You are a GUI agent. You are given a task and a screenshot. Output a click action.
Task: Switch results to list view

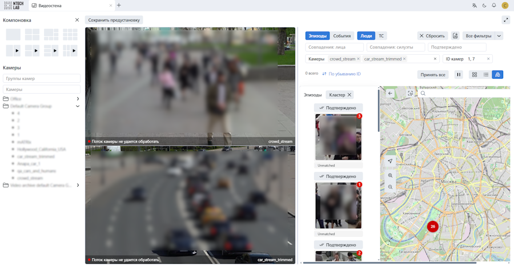486,75
